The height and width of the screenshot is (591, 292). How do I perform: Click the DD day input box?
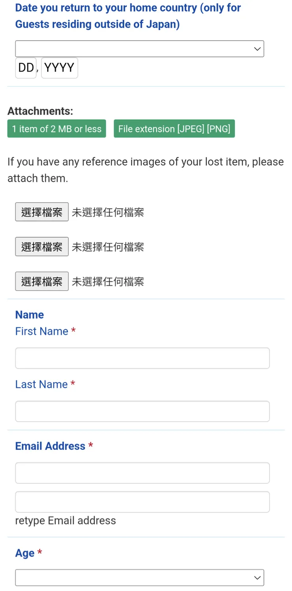coord(25,68)
